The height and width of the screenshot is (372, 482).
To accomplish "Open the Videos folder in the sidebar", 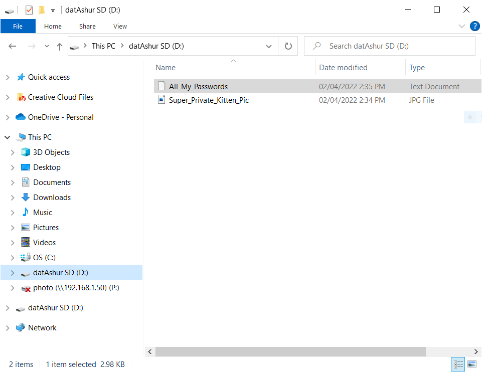I will point(44,242).
